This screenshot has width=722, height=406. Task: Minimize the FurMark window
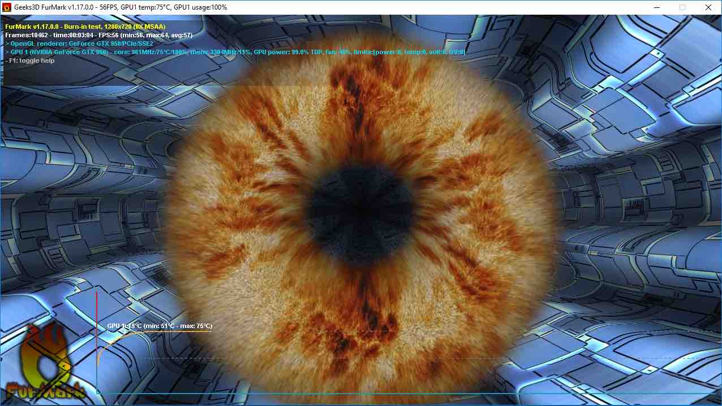pos(656,7)
